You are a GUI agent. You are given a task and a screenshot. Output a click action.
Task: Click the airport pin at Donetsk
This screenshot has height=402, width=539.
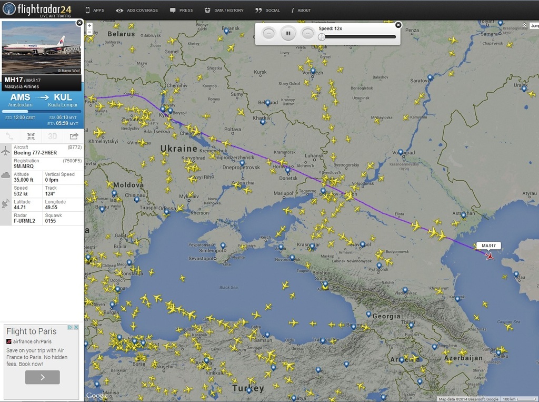[x=288, y=170]
